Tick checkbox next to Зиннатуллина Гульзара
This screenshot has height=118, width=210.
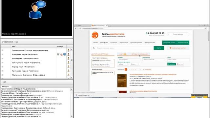pyautogui.click(x=2, y=50)
